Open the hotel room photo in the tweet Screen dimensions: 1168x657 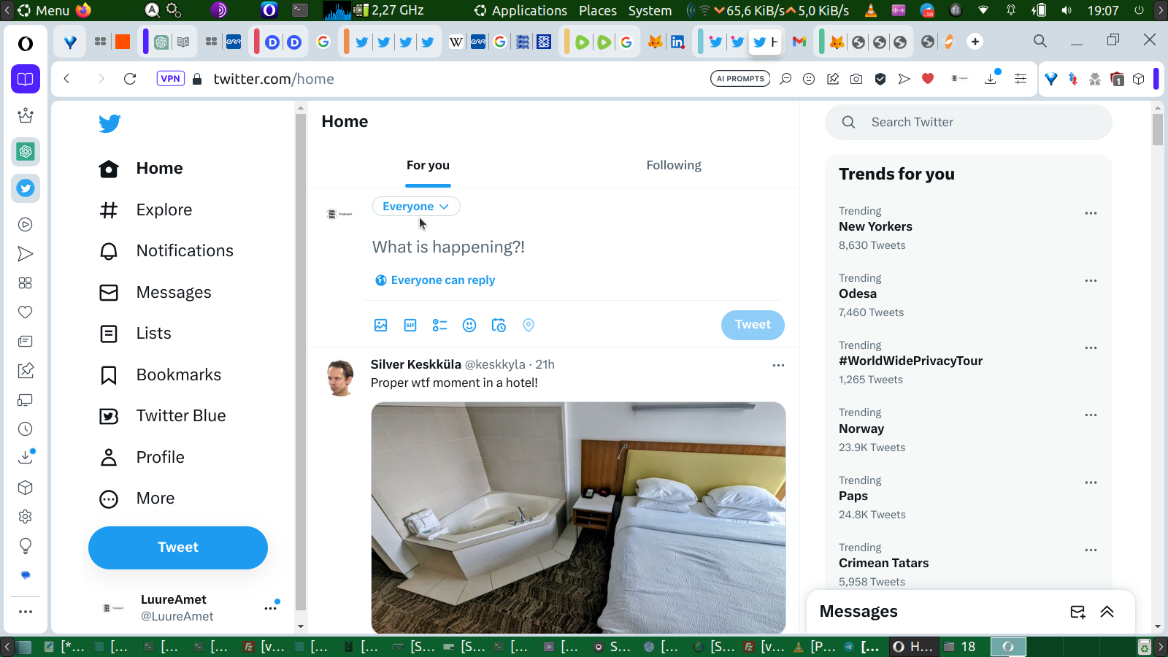pyautogui.click(x=578, y=518)
